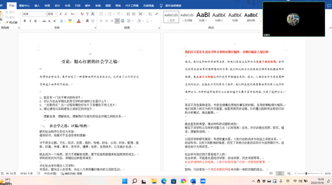Toggle character shading button
The width and height of the screenshot is (332, 185).
[87, 21]
